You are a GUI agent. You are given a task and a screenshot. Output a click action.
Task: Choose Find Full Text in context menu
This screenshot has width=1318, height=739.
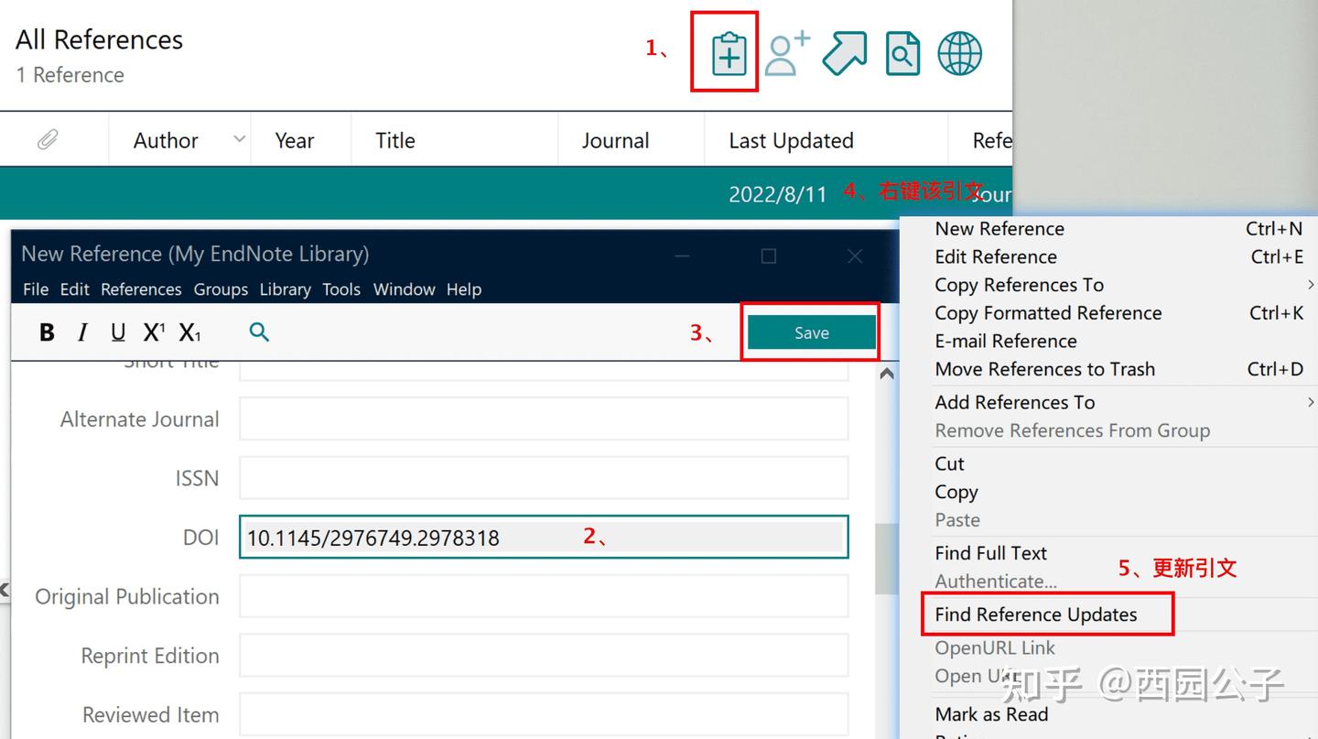tap(990, 553)
